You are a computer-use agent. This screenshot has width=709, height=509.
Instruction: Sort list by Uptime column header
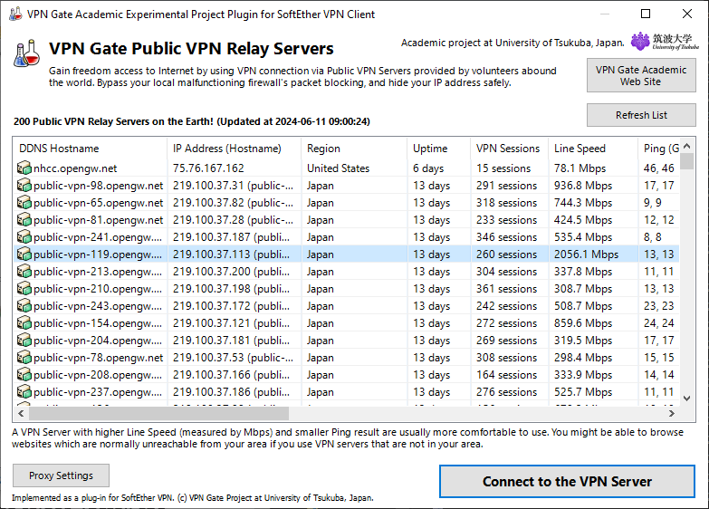438,149
